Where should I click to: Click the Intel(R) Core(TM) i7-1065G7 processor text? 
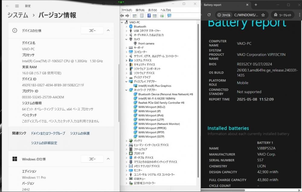click(x=63, y=61)
